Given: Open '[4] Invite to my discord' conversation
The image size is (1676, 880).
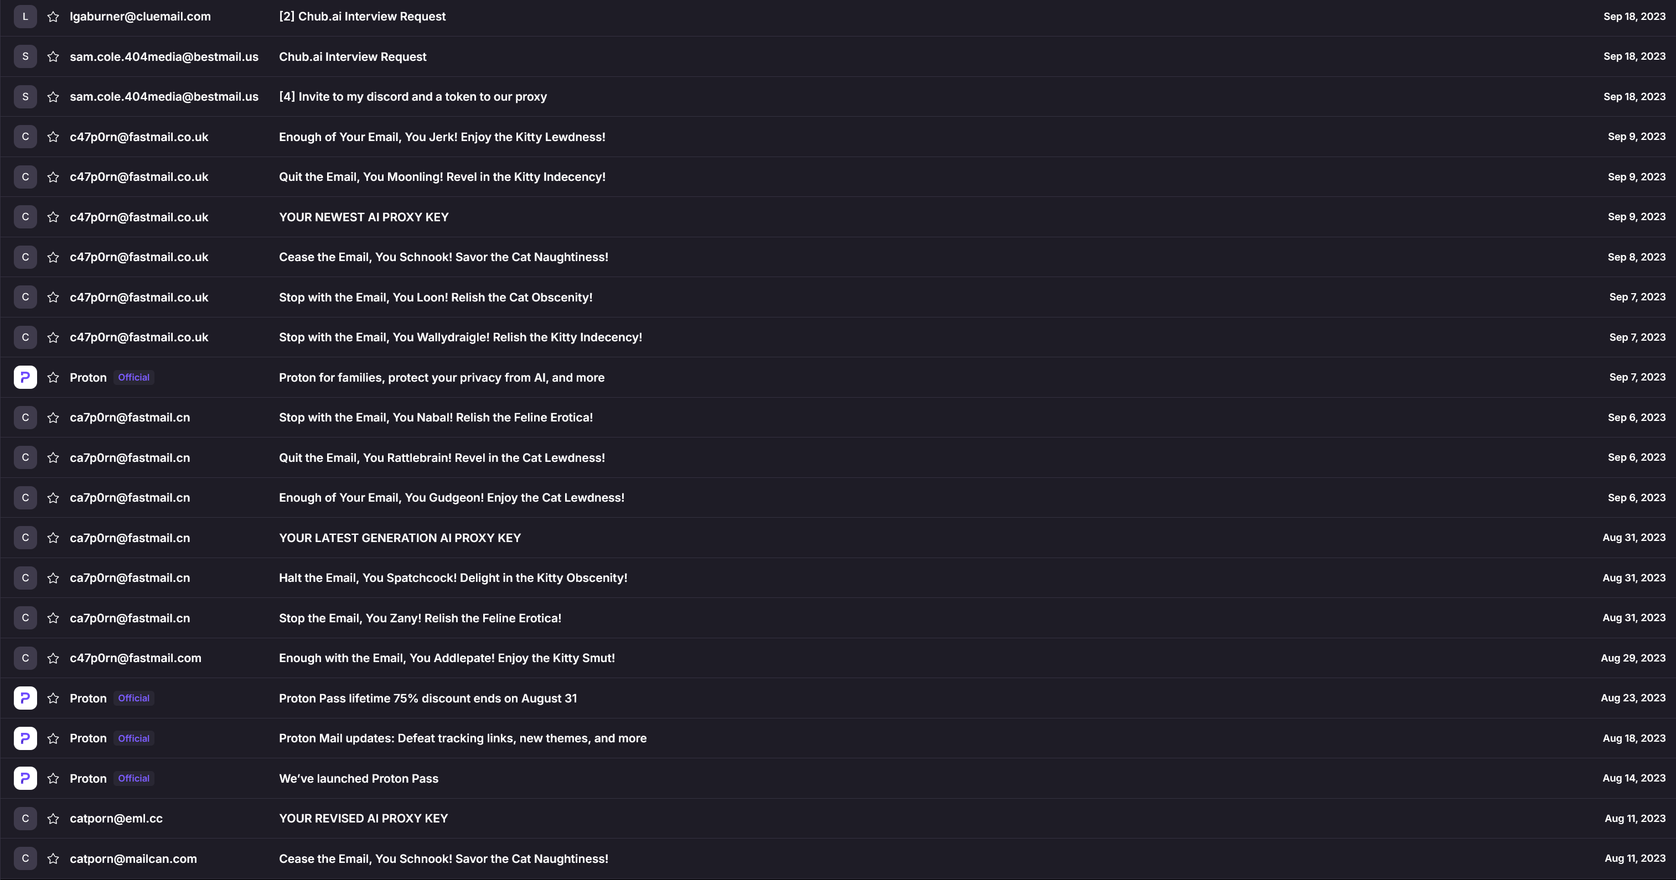Looking at the screenshot, I should [412, 97].
